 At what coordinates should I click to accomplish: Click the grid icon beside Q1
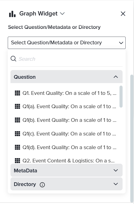17,93
